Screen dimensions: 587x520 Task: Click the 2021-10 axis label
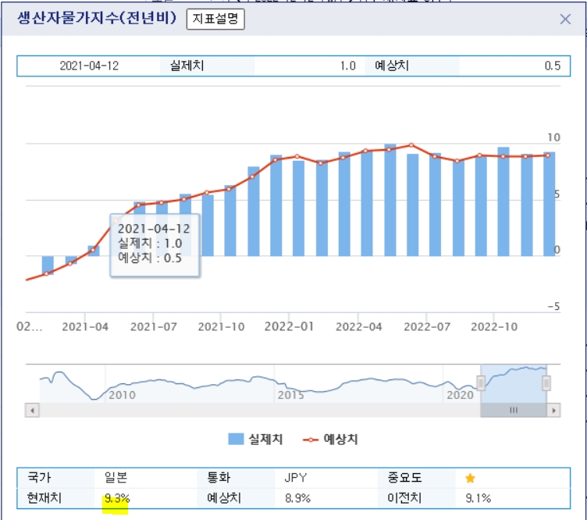tap(221, 327)
